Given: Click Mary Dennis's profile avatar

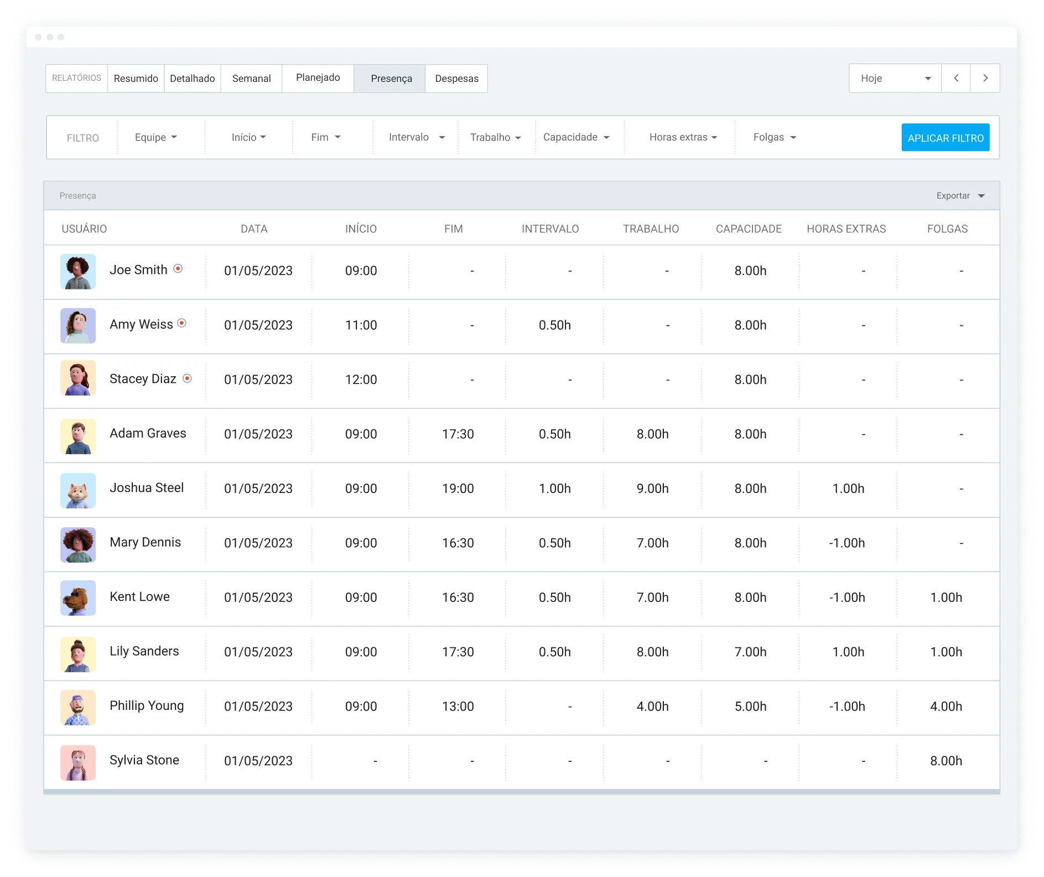Looking at the screenshot, I should [77, 544].
